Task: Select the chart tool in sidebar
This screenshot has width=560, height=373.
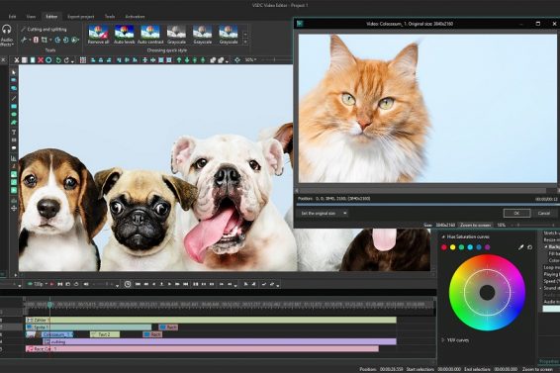Action: click(14, 158)
